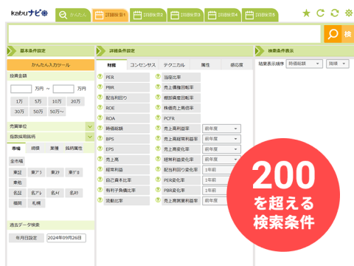Screen dimensions: 354x266
Task: Click the minimum 投資金額 input field
Action: tap(21, 89)
